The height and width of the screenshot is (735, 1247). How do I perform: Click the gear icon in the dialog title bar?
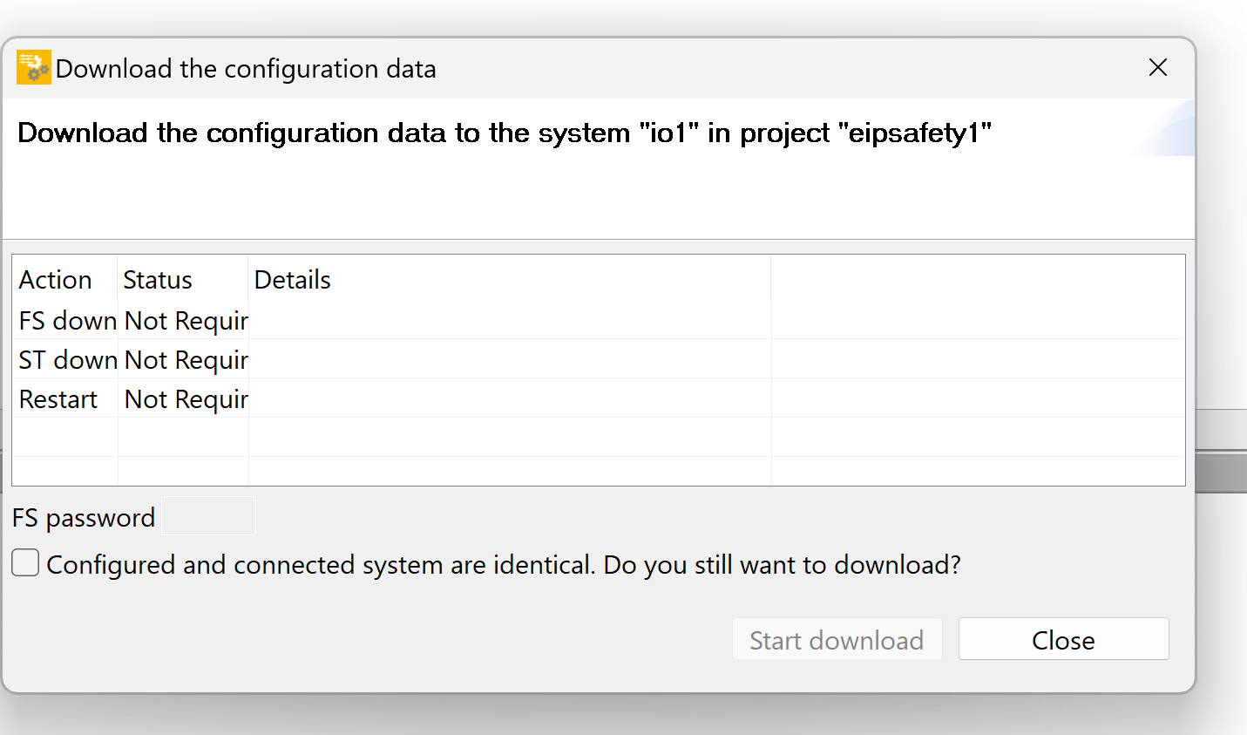(34, 67)
